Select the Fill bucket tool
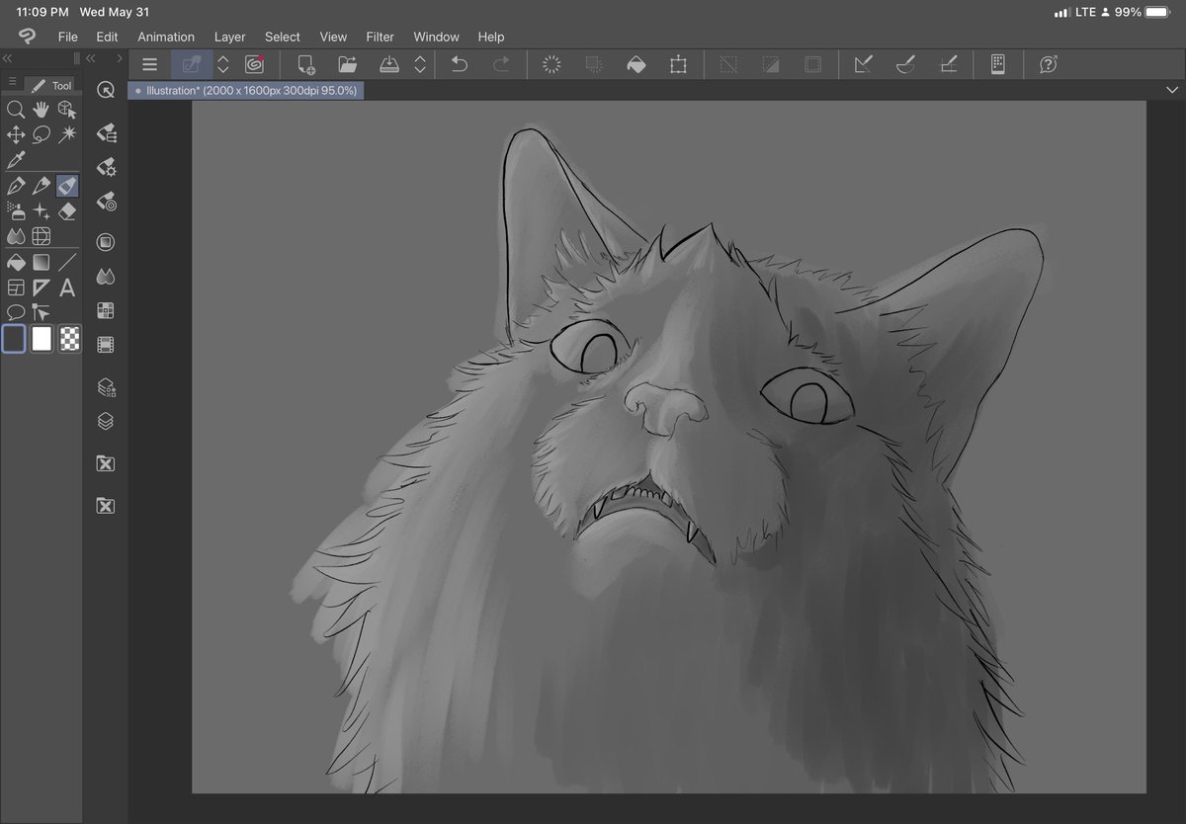Screen dimensions: 1186x824 [x=15, y=263]
